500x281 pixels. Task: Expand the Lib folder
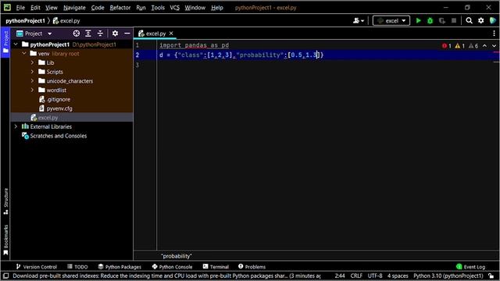click(32, 62)
